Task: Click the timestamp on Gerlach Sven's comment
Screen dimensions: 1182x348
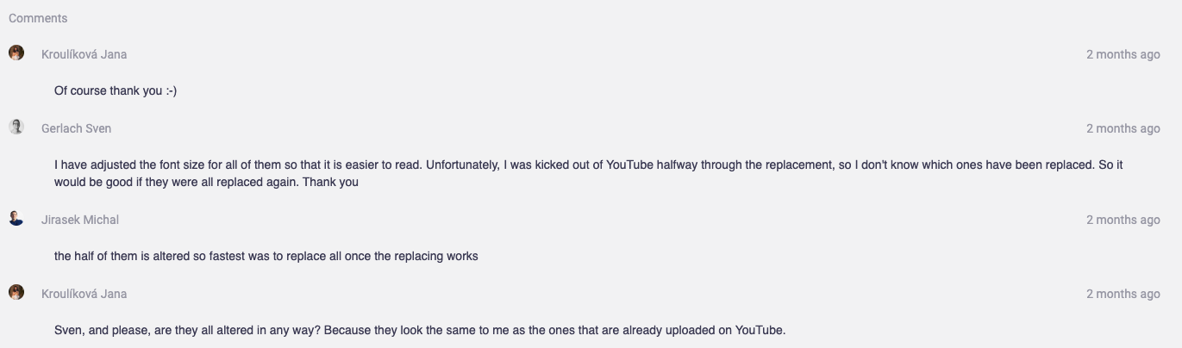Action: point(1123,128)
